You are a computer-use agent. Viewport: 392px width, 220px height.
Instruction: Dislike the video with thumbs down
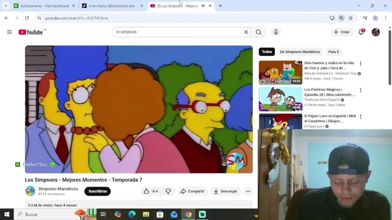[168, 191]
